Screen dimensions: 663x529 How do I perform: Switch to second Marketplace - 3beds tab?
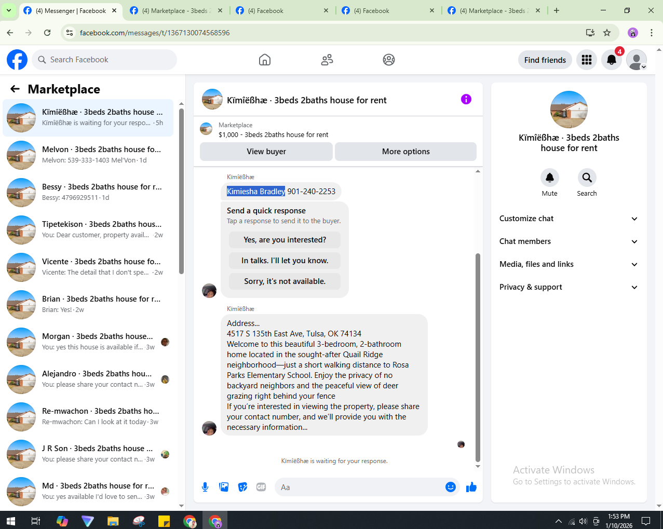tap(177, 10)
